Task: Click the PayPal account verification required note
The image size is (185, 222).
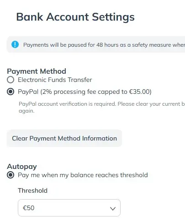Action: [102, 107]
